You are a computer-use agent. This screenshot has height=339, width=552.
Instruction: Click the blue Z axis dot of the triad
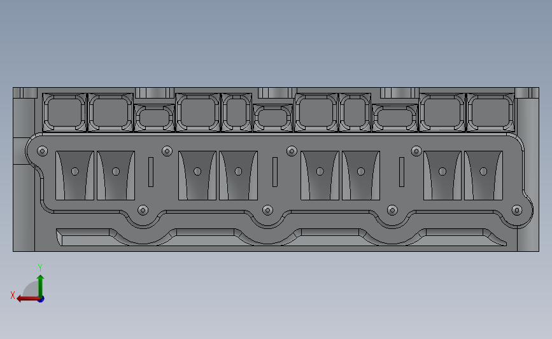coord(41,300)
